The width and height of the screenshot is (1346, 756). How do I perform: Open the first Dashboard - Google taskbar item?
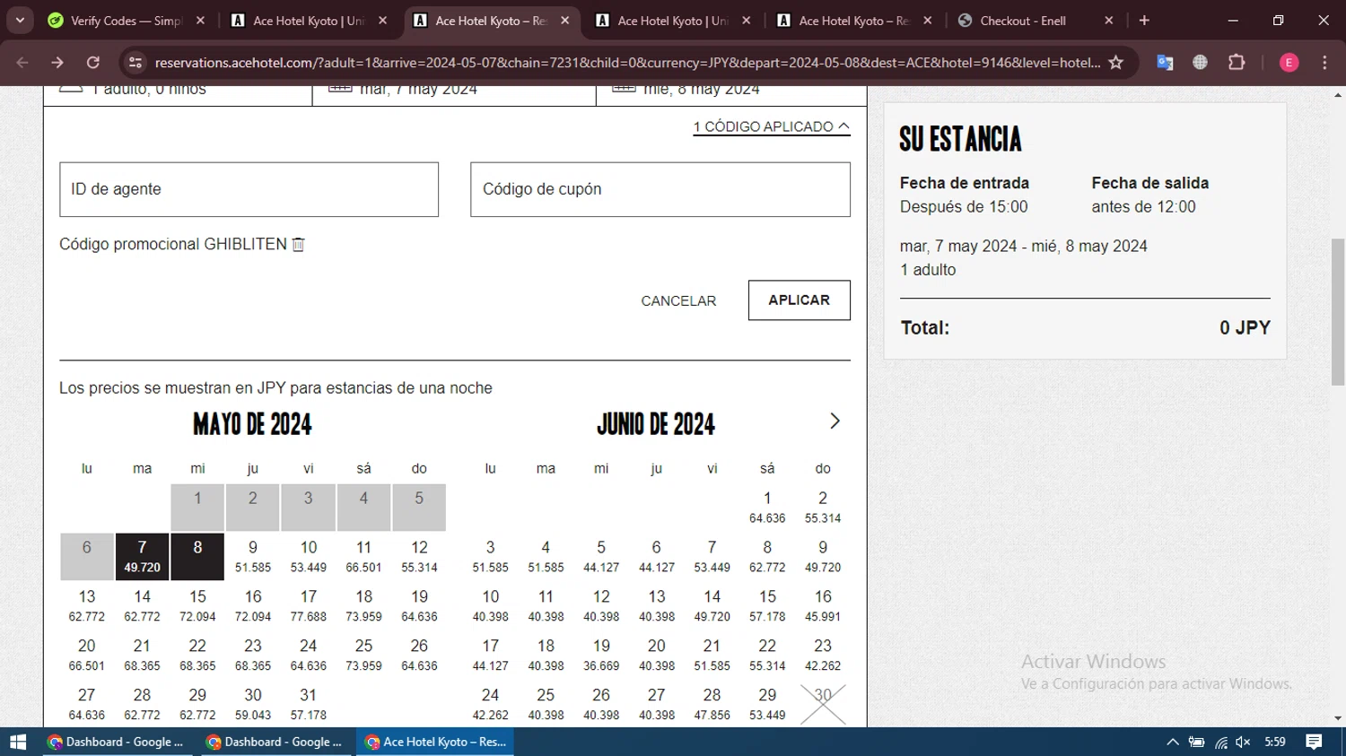tap(117, 742)
